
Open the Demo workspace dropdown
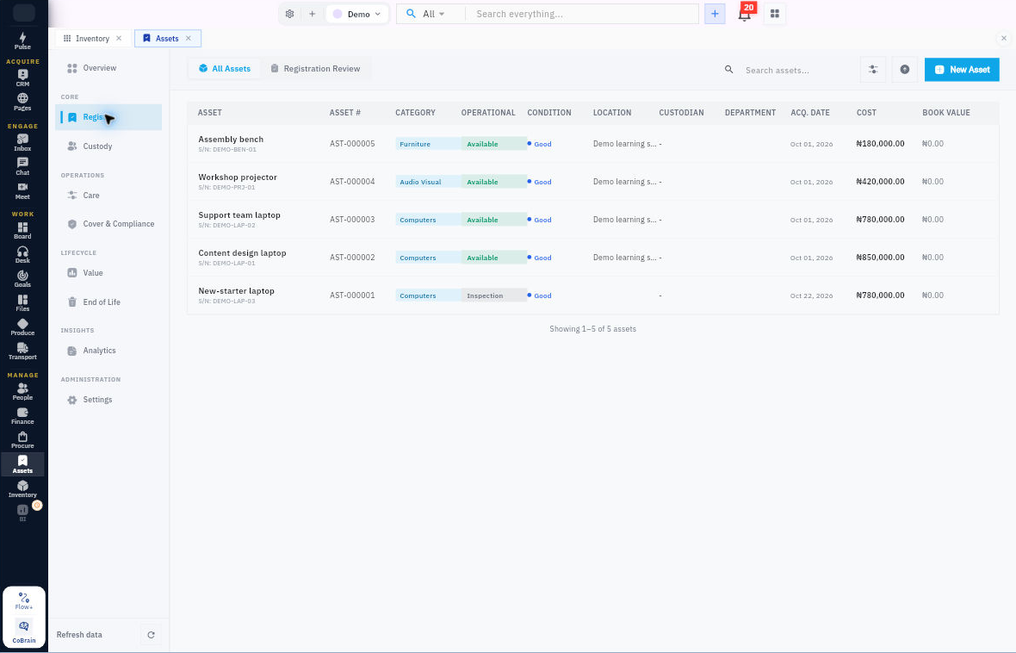357,14
